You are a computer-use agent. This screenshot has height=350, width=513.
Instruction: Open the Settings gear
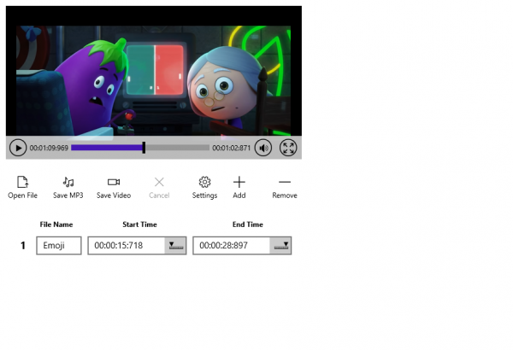[x=205, y=188]
